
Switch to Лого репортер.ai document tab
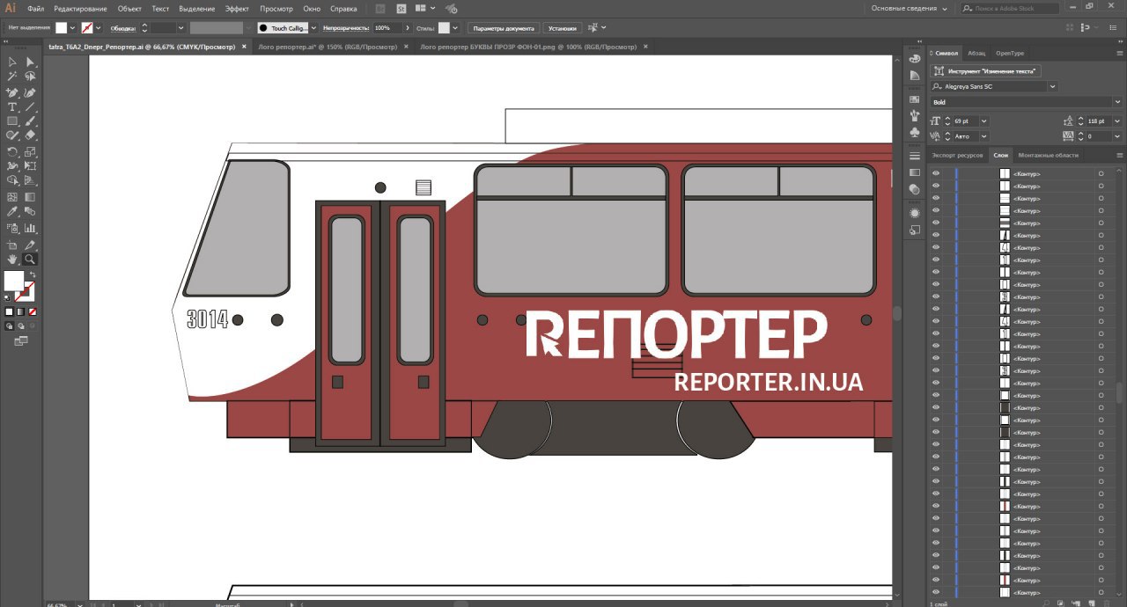click(327, 47)
